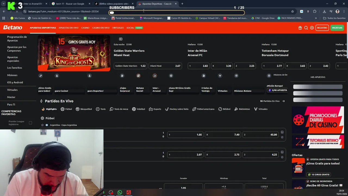Open Los favoritos in sidebar
Viewport: 348px width, 196px height.
pos(14,68)
